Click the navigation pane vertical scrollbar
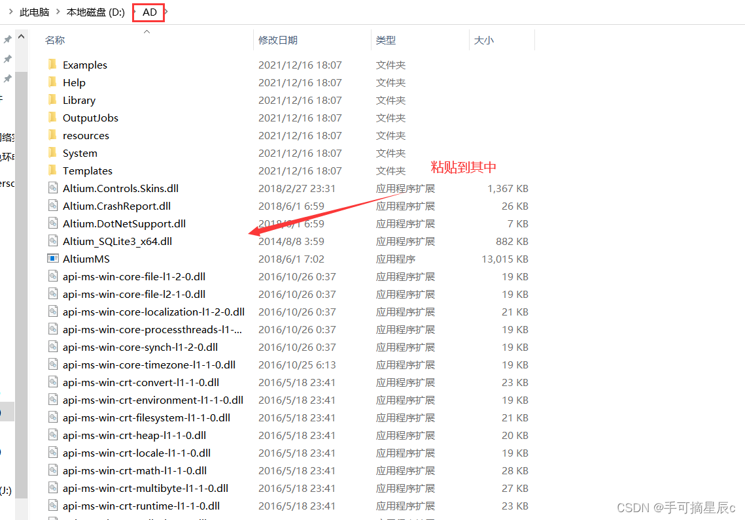This screenshot has width=745, height=520. pyautogui.click(x=22, y=285)
